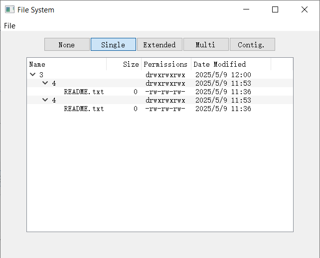This screenshot has height=258, width=320.
Task: Maximize the File System window
Action: coord(275,9)
